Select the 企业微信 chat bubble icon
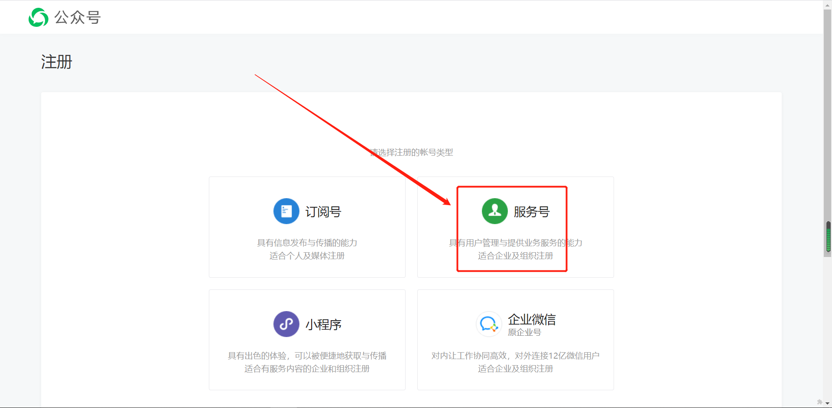Viewport: 832px width, 408px height. coord(489,324)
